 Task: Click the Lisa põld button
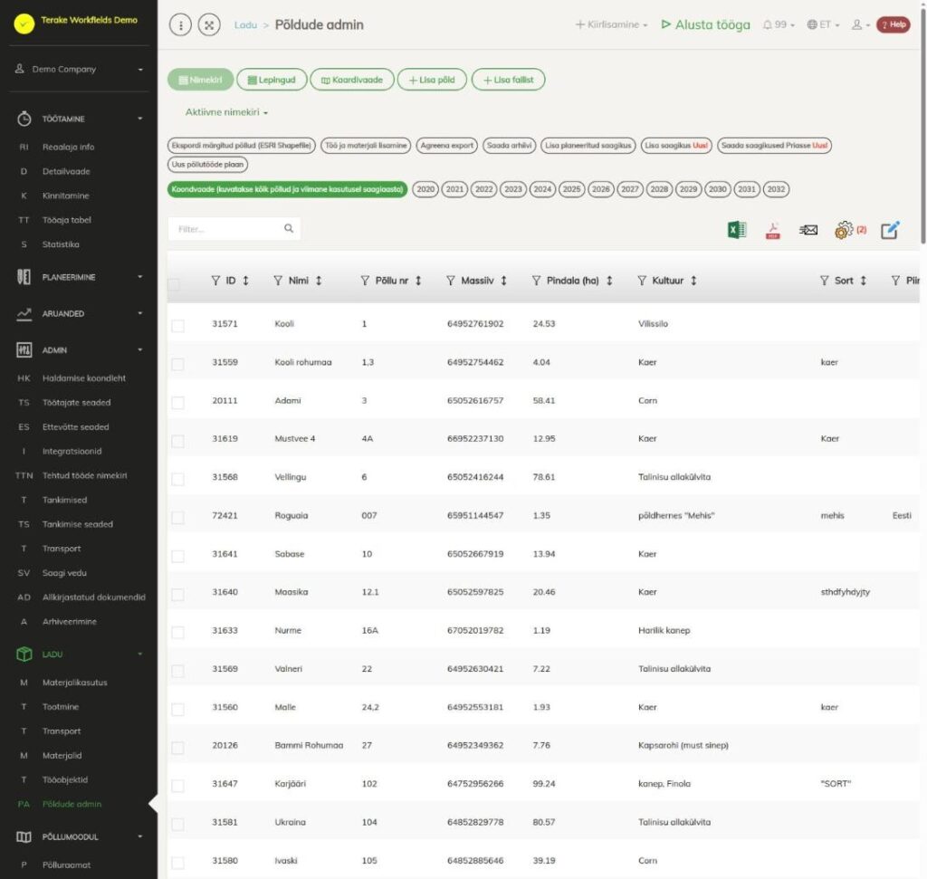click(x=432, y=80)
